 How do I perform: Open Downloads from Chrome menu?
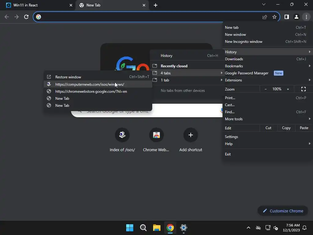(267, 59)
